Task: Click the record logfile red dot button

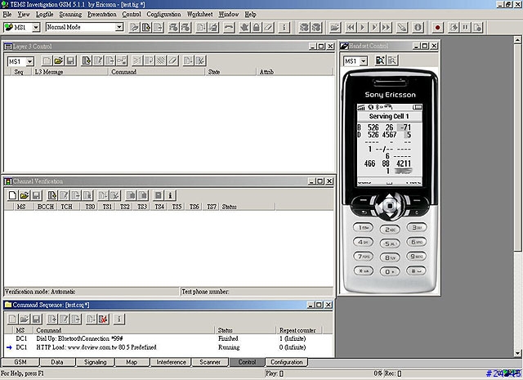Action: tap(437, 27)
